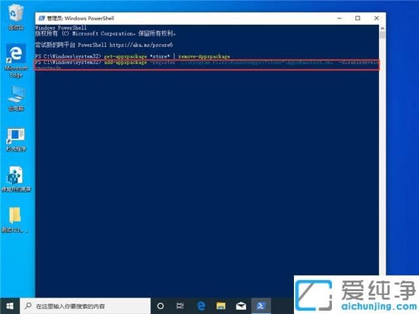This screenshot has height=314, width=419.
Task: Select the desktop shortcut with the blue cubes
Action: 16,179
